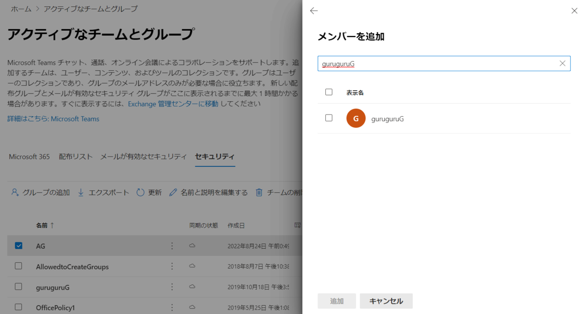Viewport: 586px width, 314px height.
Task: Click the グループの追加 icon
Action: tap(15, 193)
